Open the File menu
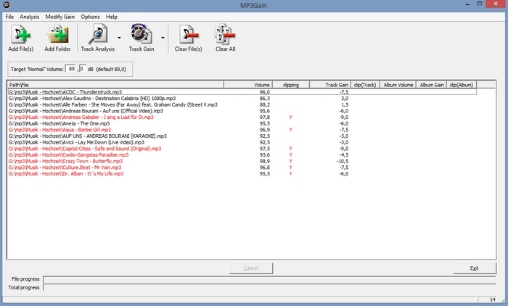 (9, 17)
